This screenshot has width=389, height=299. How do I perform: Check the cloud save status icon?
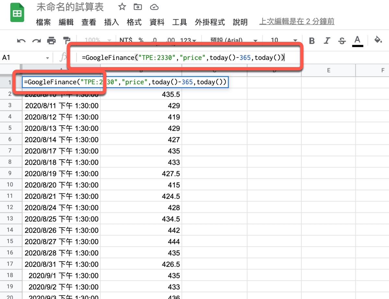tap(154, 7)
